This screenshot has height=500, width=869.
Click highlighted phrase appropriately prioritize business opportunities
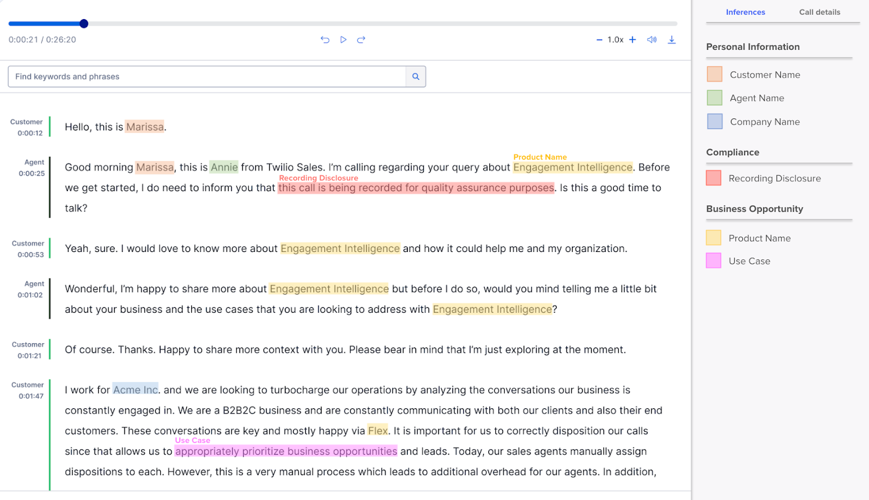pyautogui.click(x=286, y=451)
